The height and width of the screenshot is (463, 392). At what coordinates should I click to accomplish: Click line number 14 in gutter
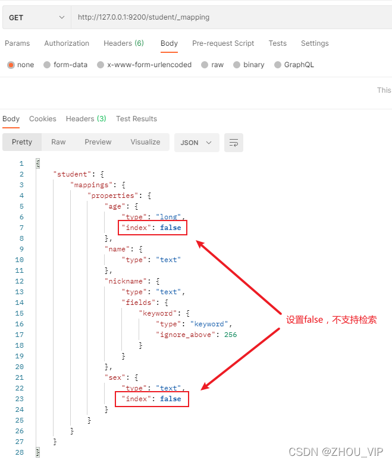(x=20, y=303)
